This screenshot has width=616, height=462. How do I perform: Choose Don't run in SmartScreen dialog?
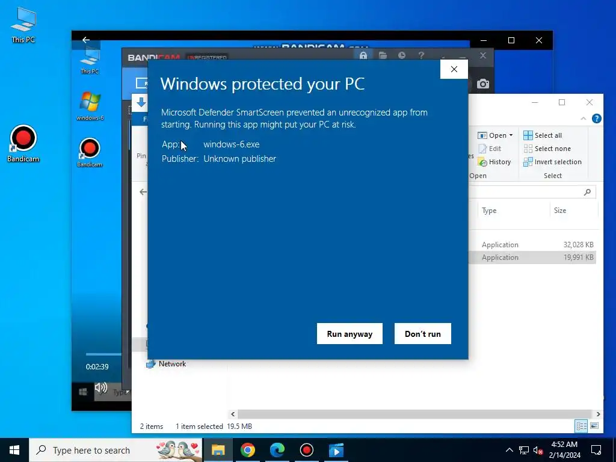coord(423,333)
